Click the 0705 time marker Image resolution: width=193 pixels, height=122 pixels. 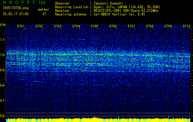[x=95, y=26]
